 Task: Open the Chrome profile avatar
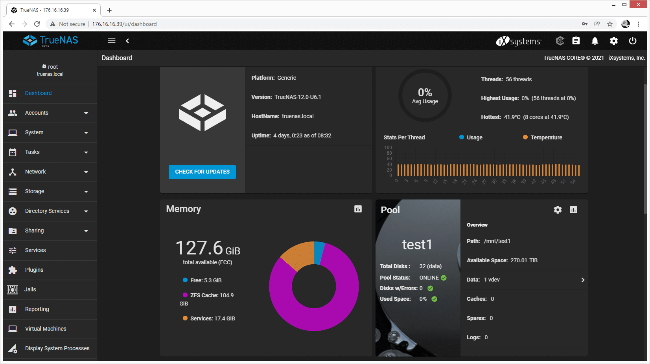[626, 24]
